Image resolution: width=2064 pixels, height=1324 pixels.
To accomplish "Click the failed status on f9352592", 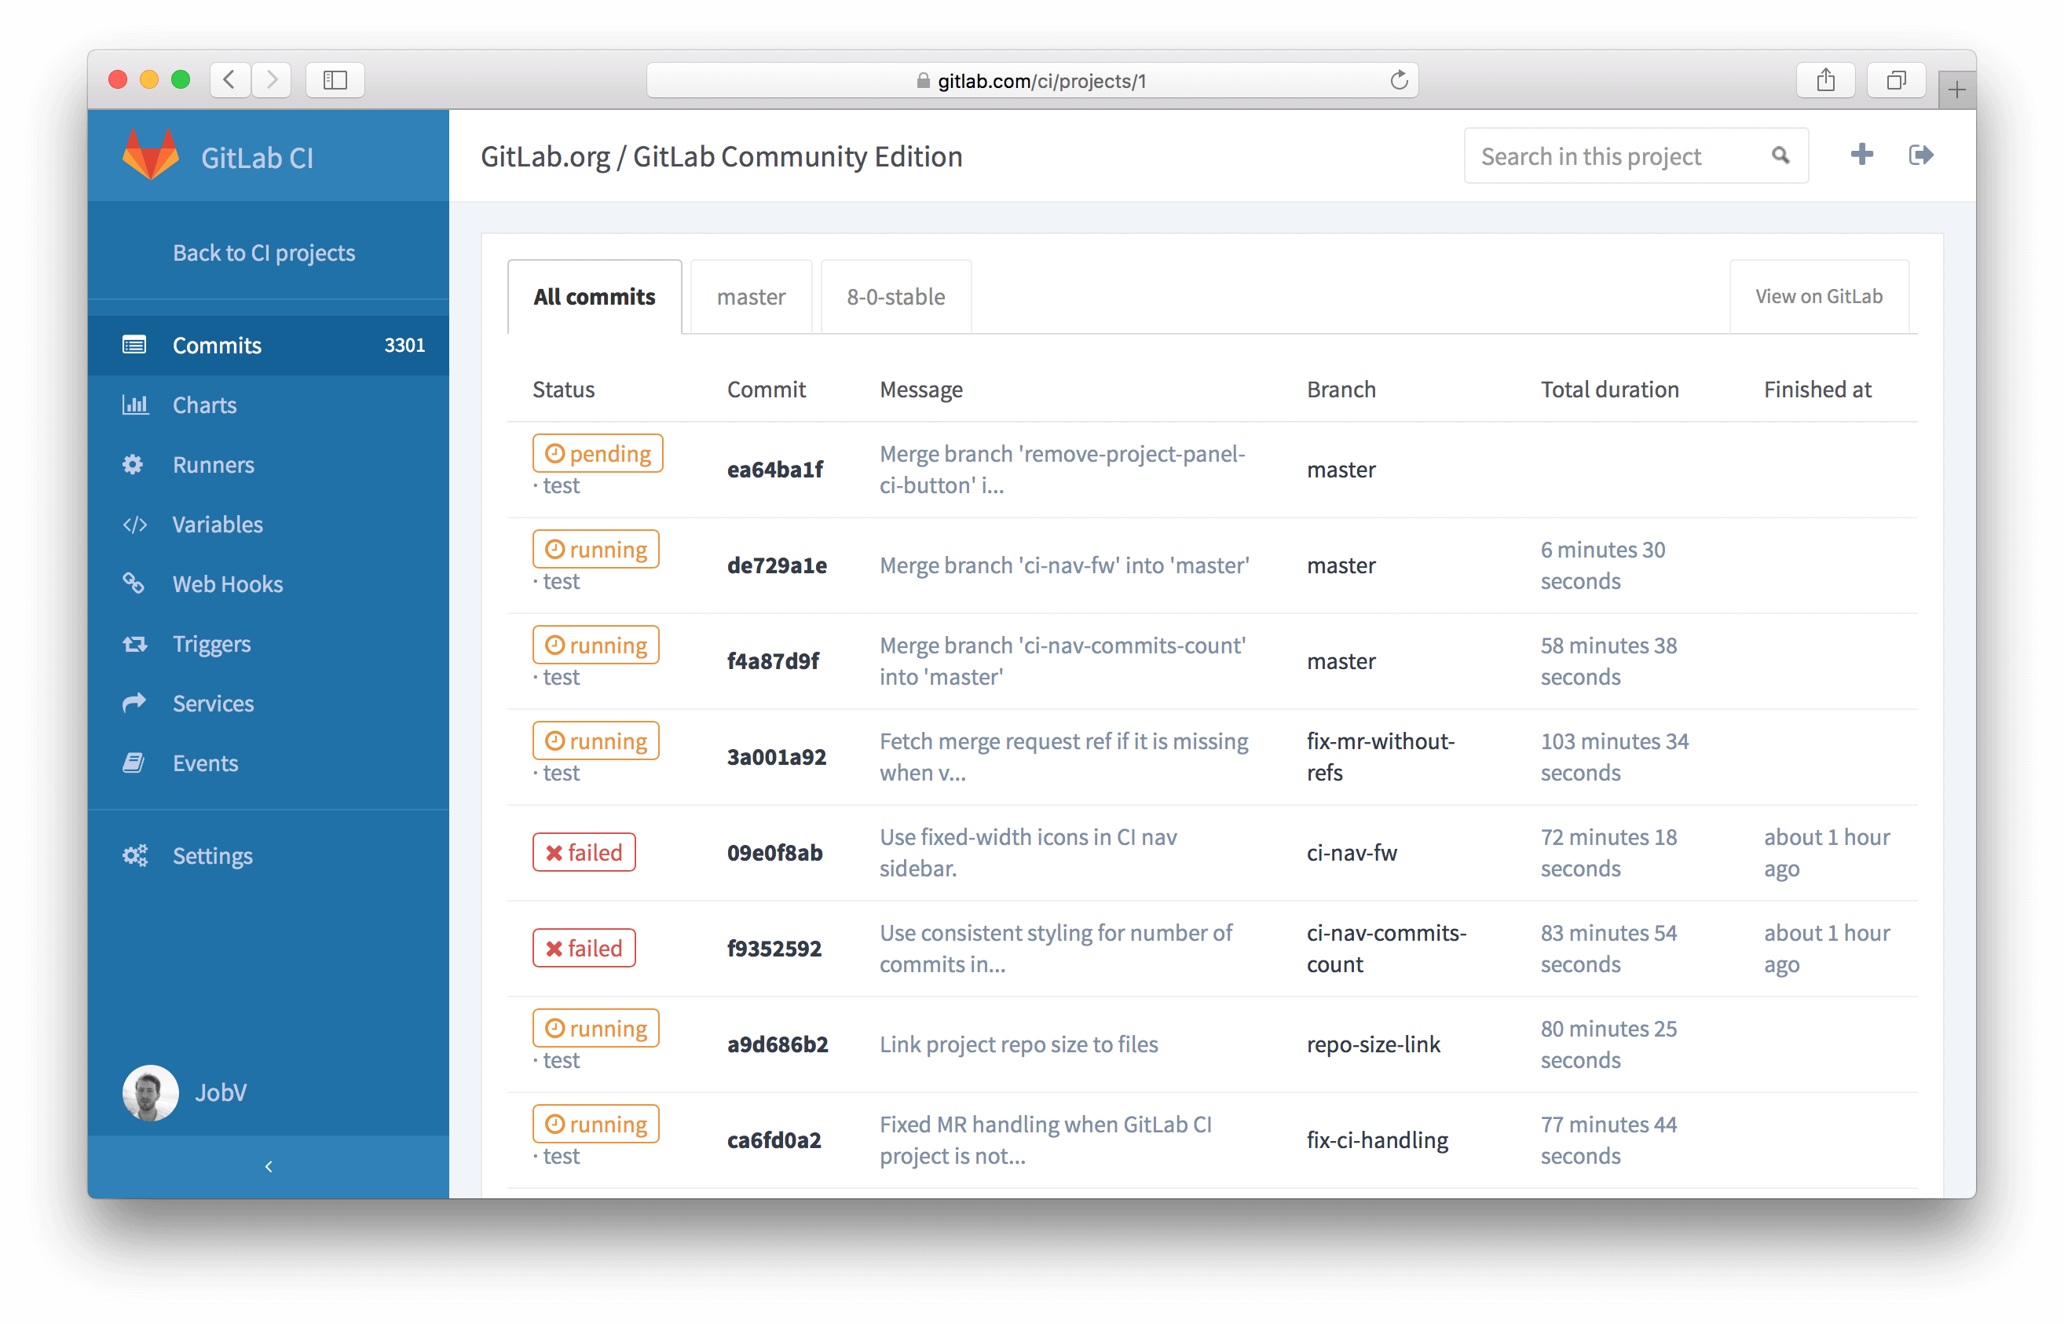I will pos(584,948).
